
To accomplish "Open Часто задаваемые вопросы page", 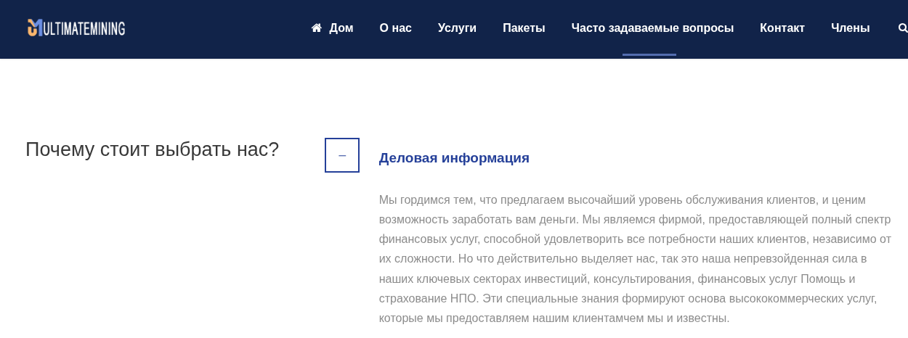I will 652,28.
